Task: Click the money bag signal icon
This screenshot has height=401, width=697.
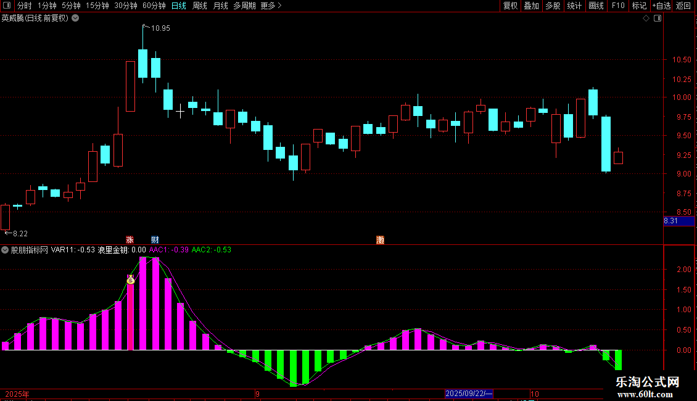Action: (131, 279)
